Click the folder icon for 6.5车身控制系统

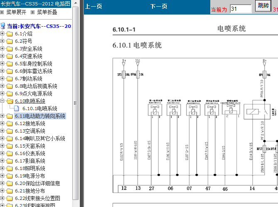[10, 64]
